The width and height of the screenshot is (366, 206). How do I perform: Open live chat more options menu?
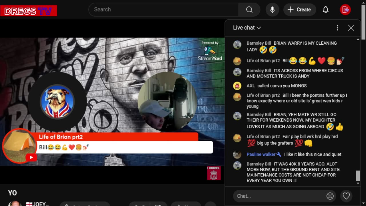click(337, 28)
